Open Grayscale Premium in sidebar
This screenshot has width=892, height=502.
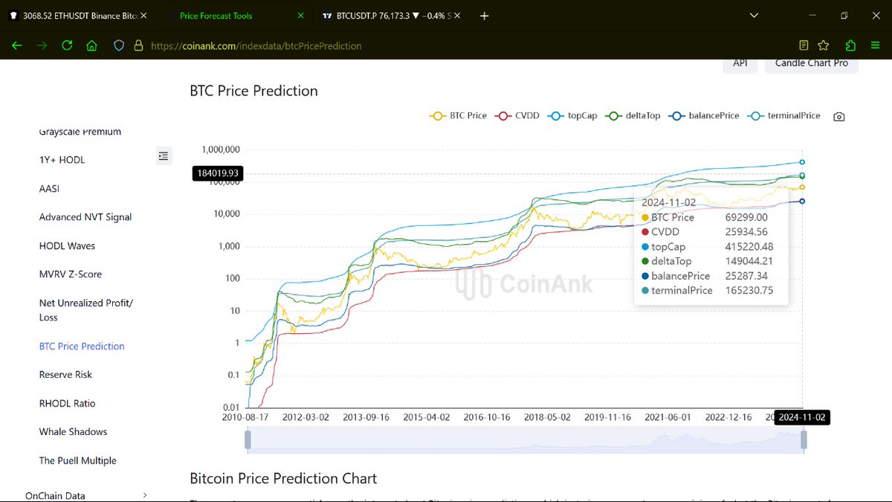[80, 132]
